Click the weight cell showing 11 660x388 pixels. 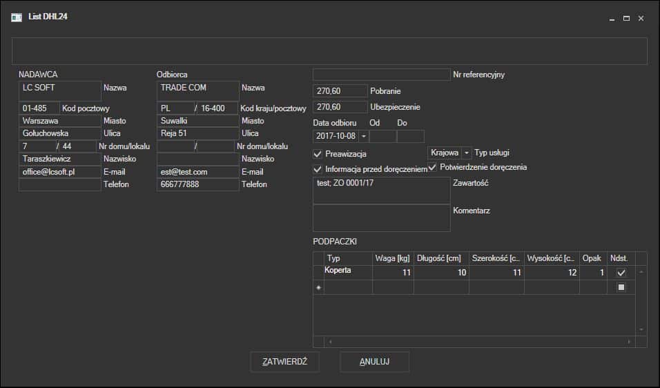(x=393, y=272)
